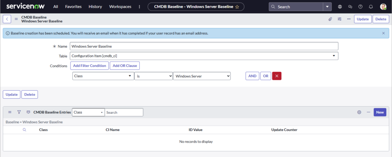Dismiss the baseline scheduled info message
The image size is (392, 157).
pyautogui.click(x=384, y=33)
